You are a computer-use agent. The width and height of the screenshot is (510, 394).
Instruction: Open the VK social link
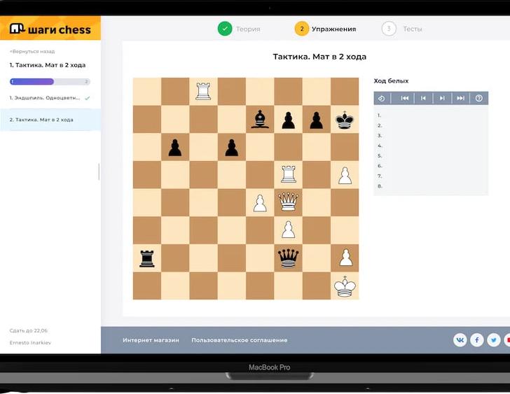coord(460,340)
